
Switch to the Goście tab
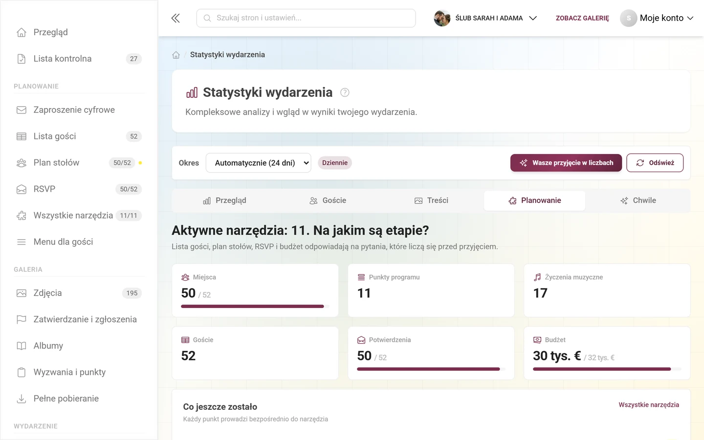click(328, 200)
